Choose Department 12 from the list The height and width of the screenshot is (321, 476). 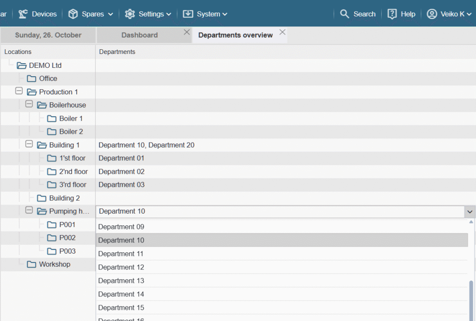tap(121, 267)
